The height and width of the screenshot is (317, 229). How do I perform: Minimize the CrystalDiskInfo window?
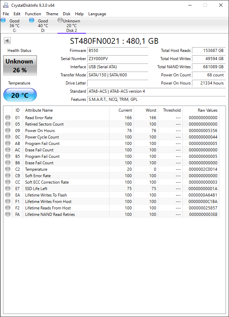tap(190, 5)
